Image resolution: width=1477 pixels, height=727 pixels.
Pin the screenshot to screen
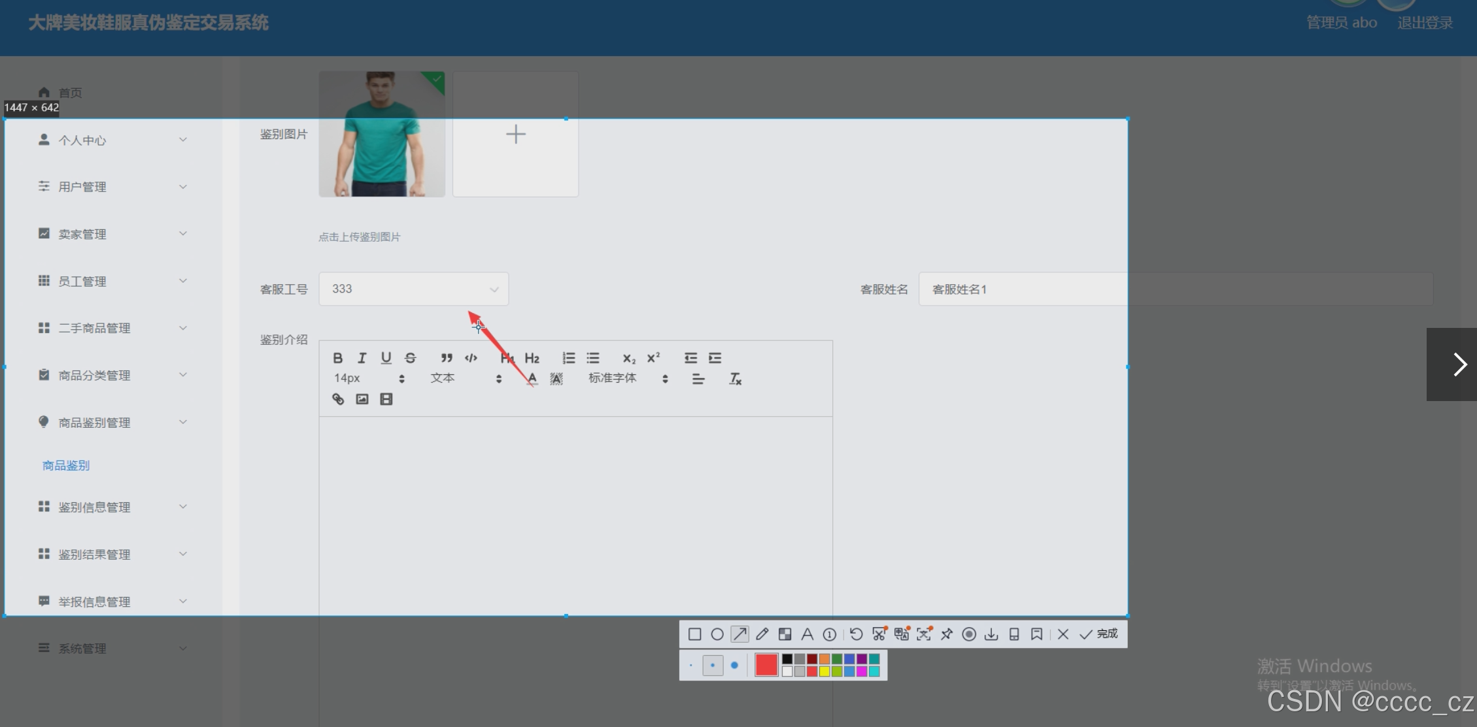coord(947,634)
